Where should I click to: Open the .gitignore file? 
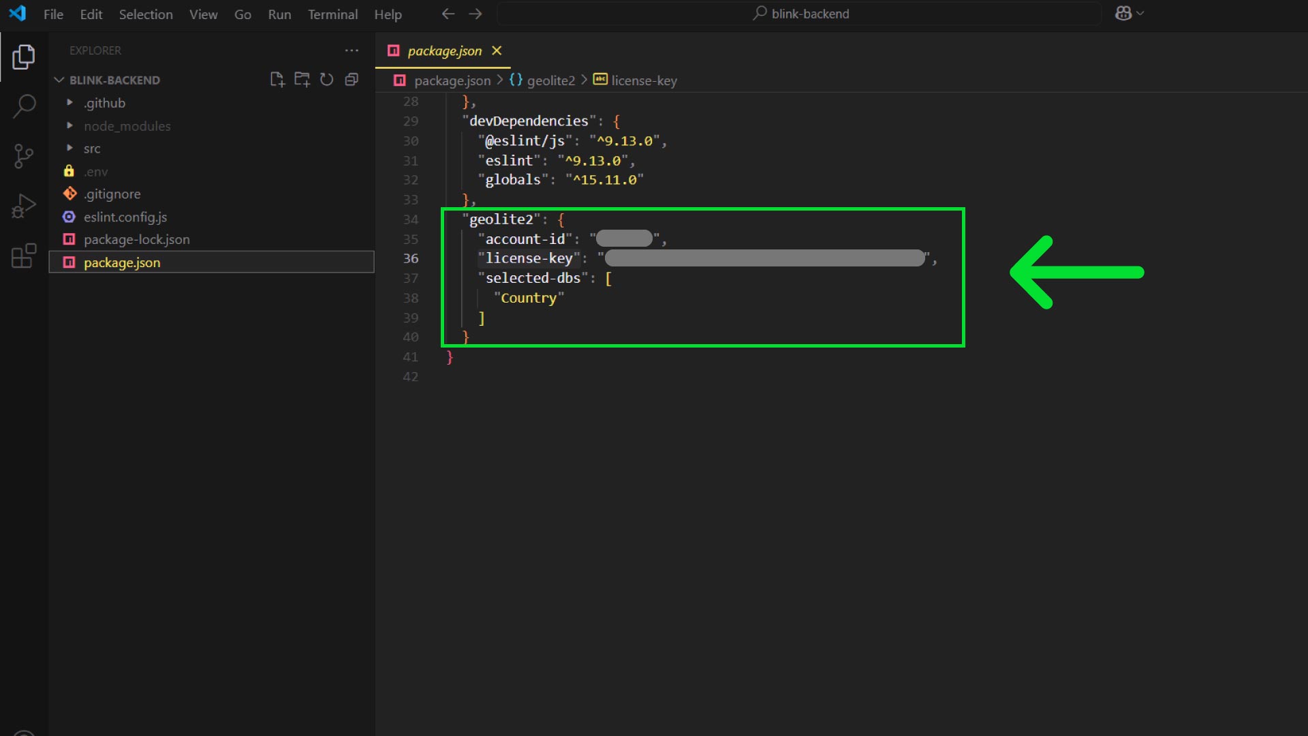pyautogui.click(x=211, y=194)
